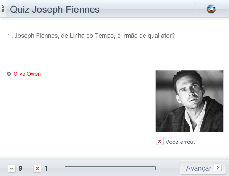The height and width of the screenshot is (176, 229).
Task: Click the Clive Owen answer text
Action: coord(27,74)
